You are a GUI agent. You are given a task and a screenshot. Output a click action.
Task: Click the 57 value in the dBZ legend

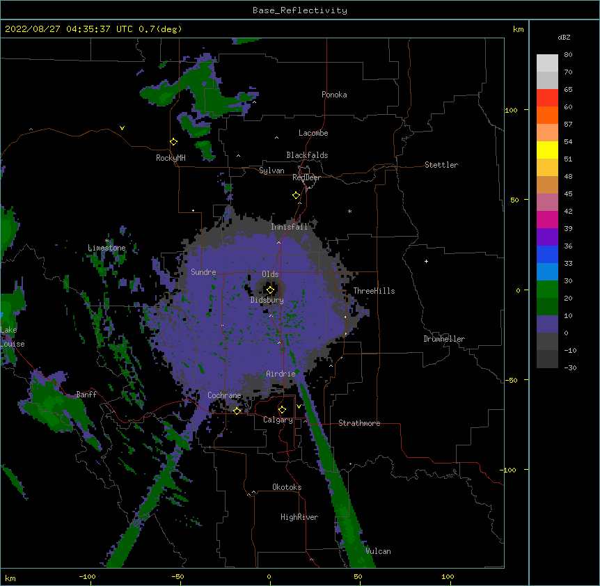click(568, 125)
